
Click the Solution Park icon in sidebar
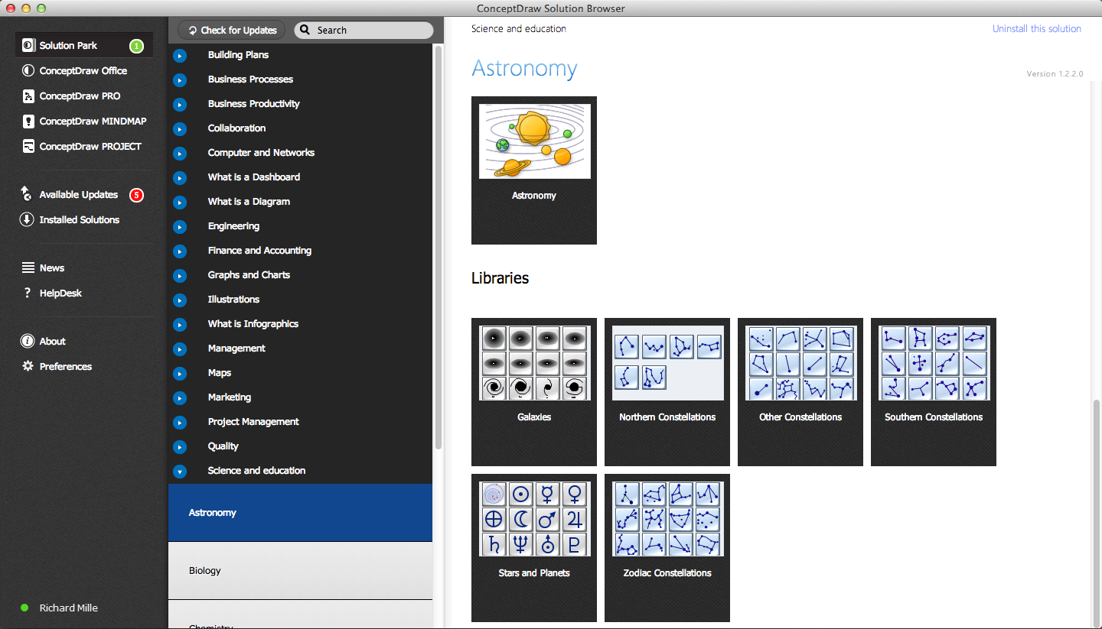(28, 45)
